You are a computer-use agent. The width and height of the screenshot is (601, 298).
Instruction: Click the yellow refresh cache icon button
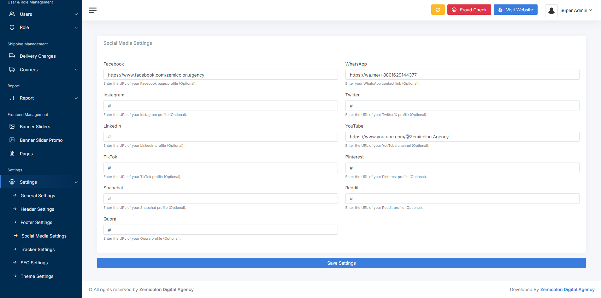coord(438,10)
